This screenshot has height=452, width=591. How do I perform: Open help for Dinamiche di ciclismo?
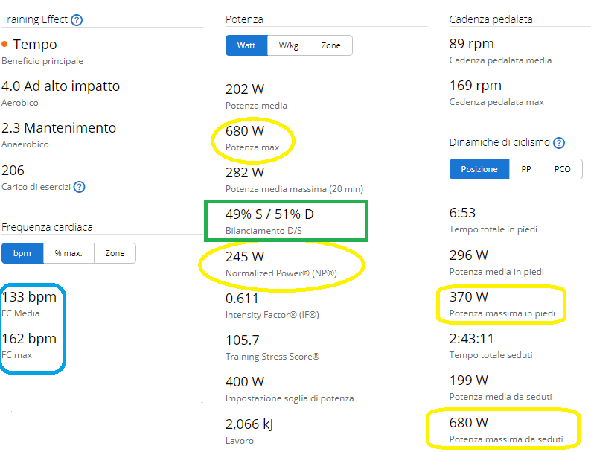coord(559,143)
